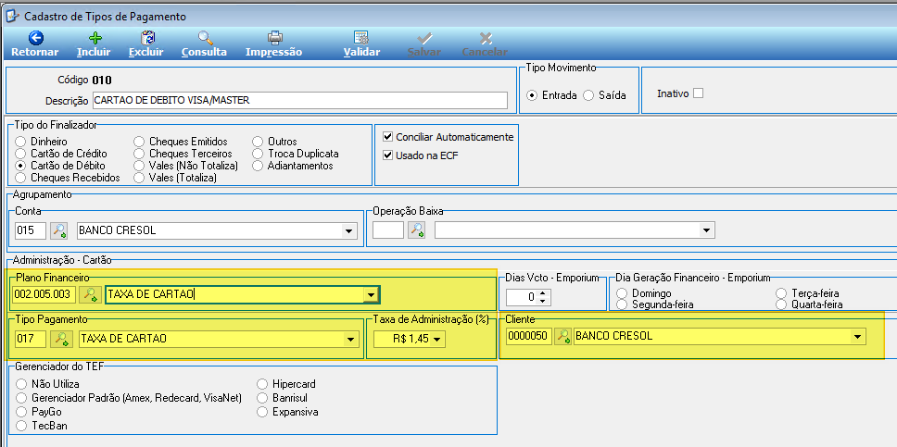Select Vales (Não Totaliza) option
The width and height of the screenshot is (897, 447).
click(x=139, y=166)
